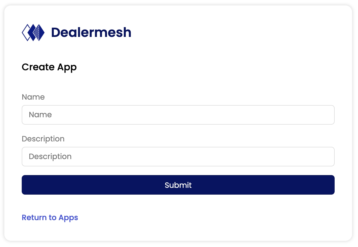Select the leftmost outlined diamond in logo
This screenshot has height=247, width=358.
click(x=26, y=33)
